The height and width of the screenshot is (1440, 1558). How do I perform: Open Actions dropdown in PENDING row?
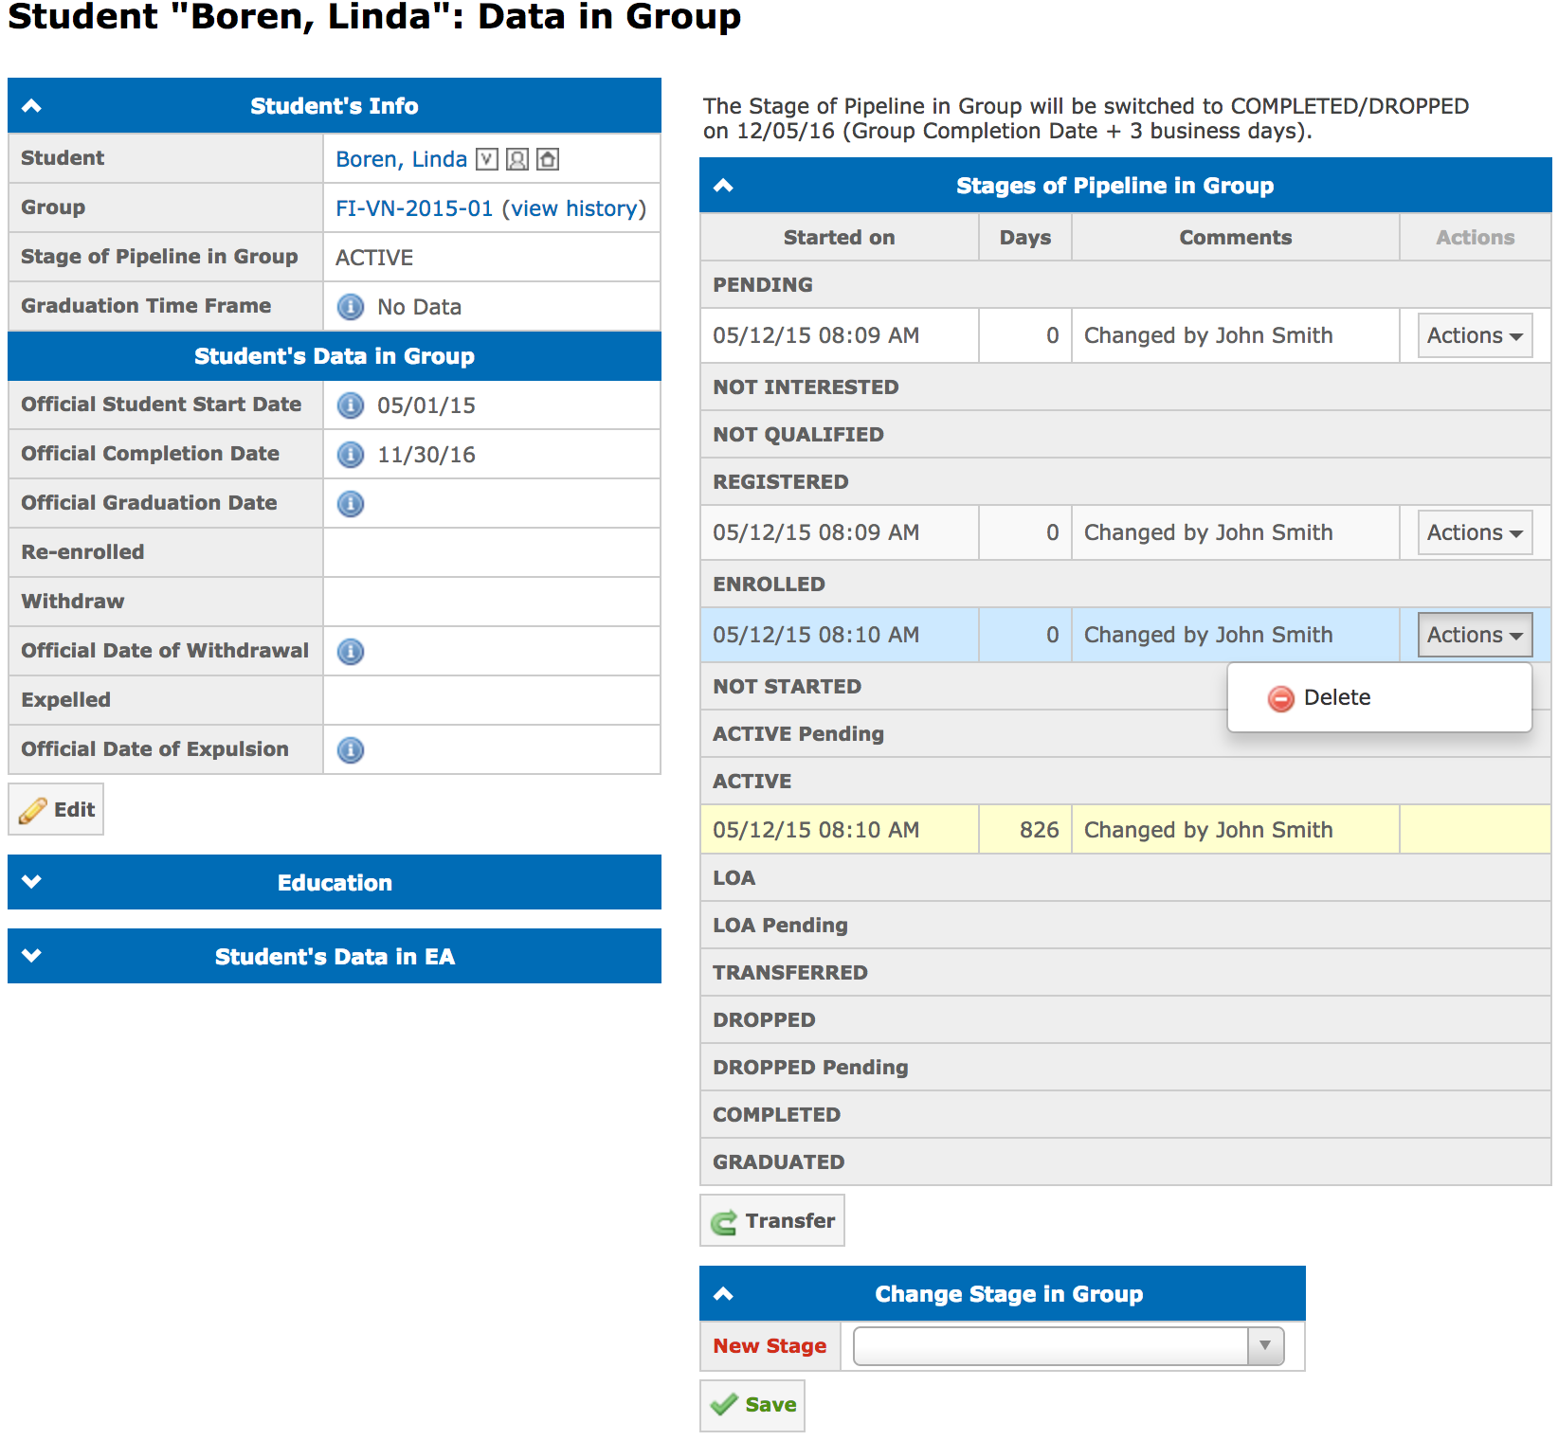1475,335
